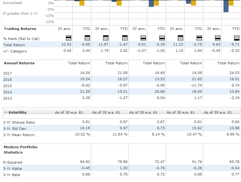This screenshot has width=241, height=182.
Task: Click the rank icon above total return 9.01
Action: 143,38
